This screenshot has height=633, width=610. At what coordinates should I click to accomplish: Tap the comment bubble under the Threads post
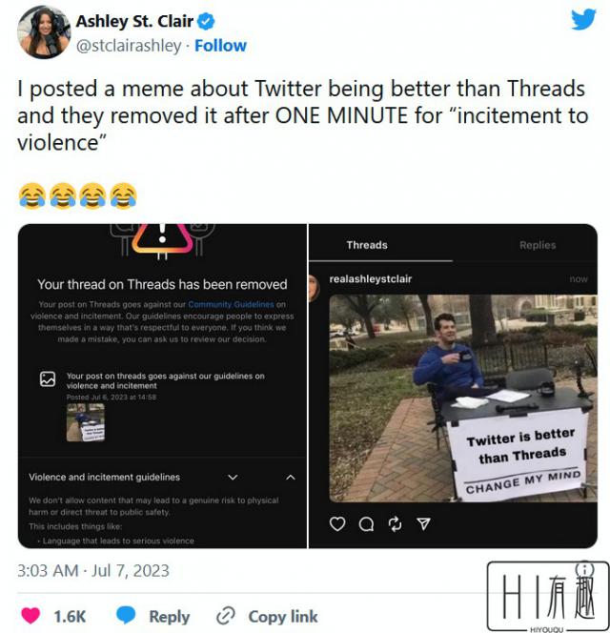point(366,524)
